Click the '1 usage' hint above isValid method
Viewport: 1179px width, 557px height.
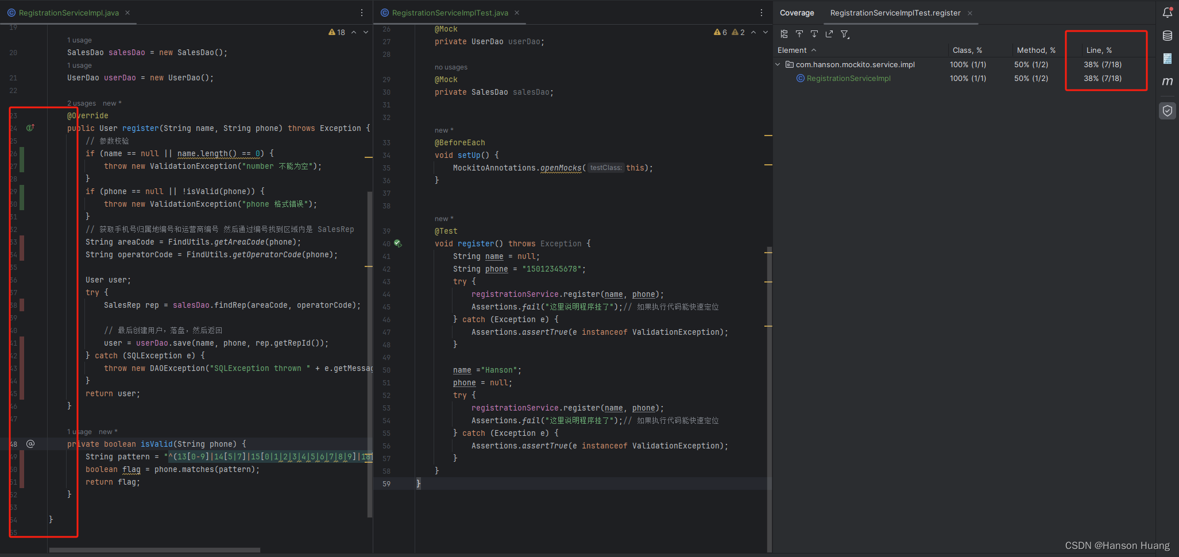79,432
